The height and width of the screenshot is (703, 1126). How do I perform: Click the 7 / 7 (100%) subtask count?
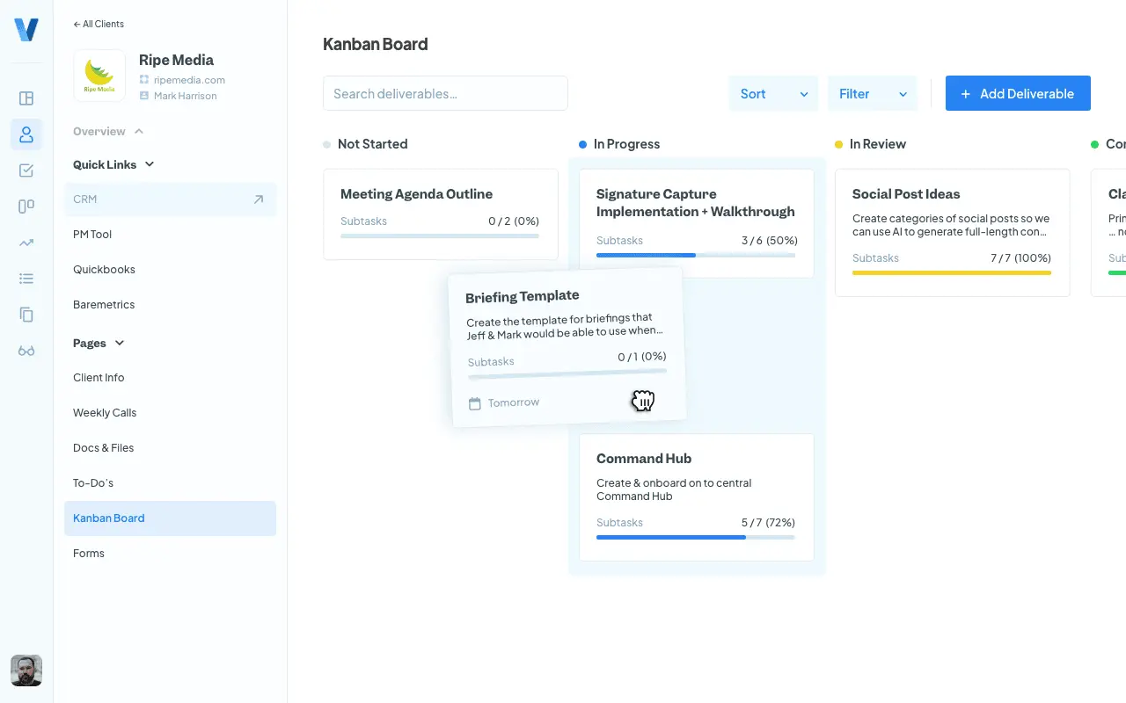point(1020,258)
